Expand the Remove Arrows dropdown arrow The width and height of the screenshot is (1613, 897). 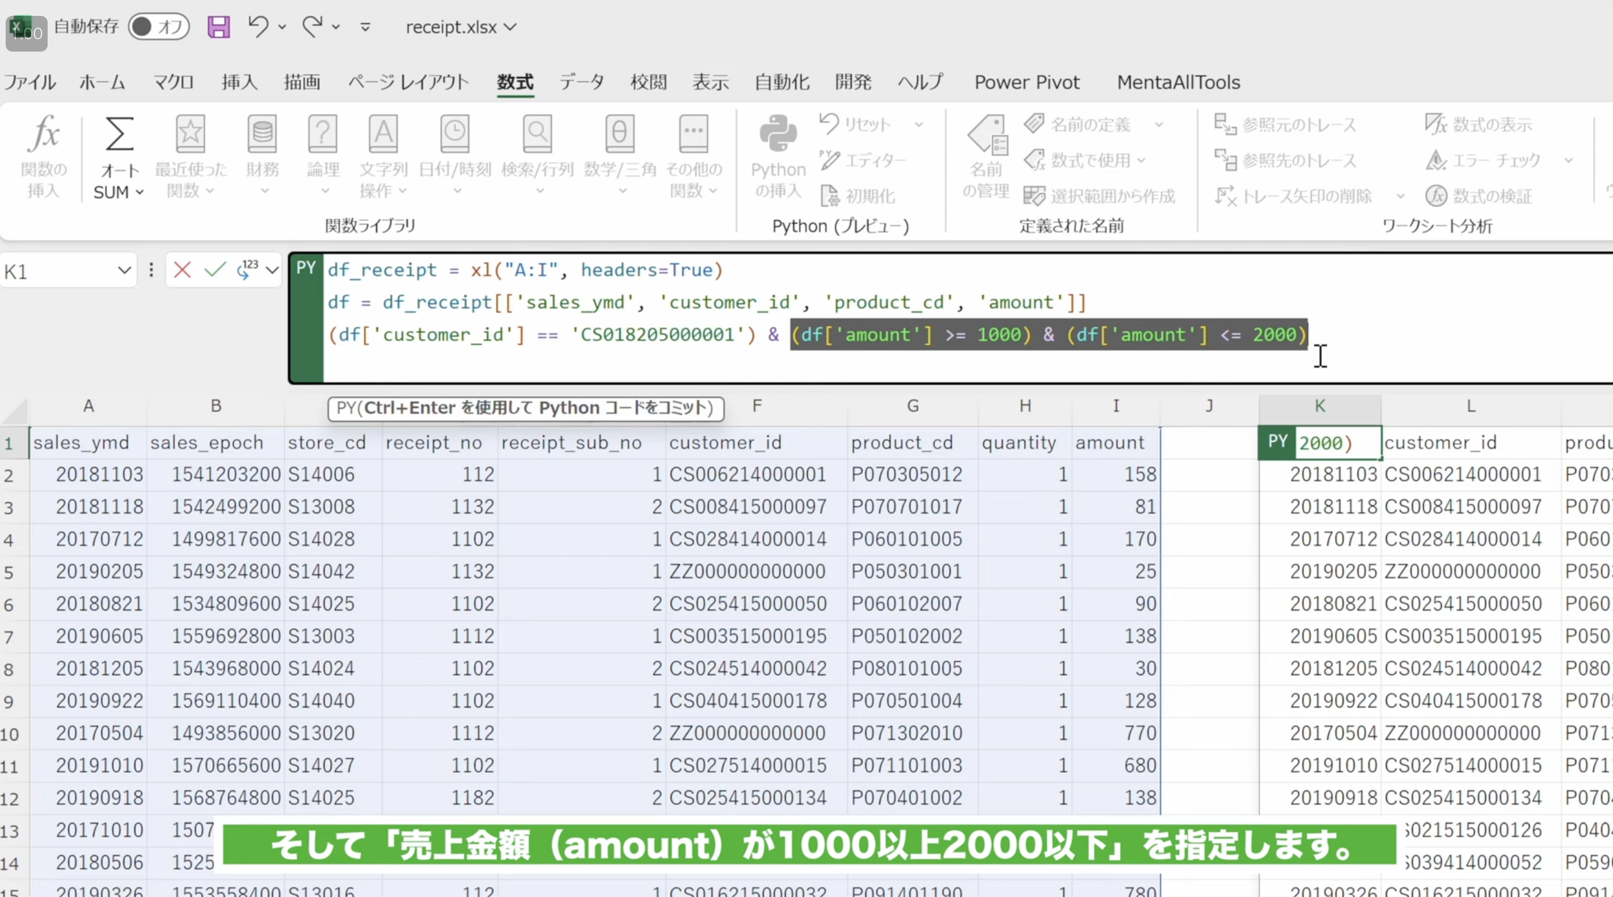1401,197
